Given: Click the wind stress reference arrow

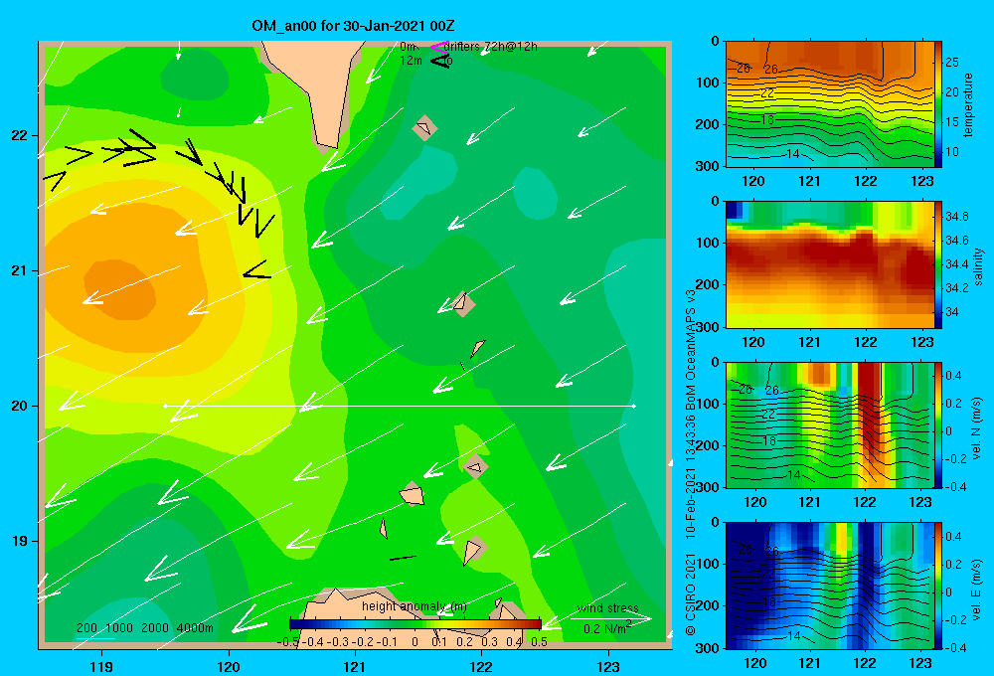Looking at the screenshot, I should 609,617.
